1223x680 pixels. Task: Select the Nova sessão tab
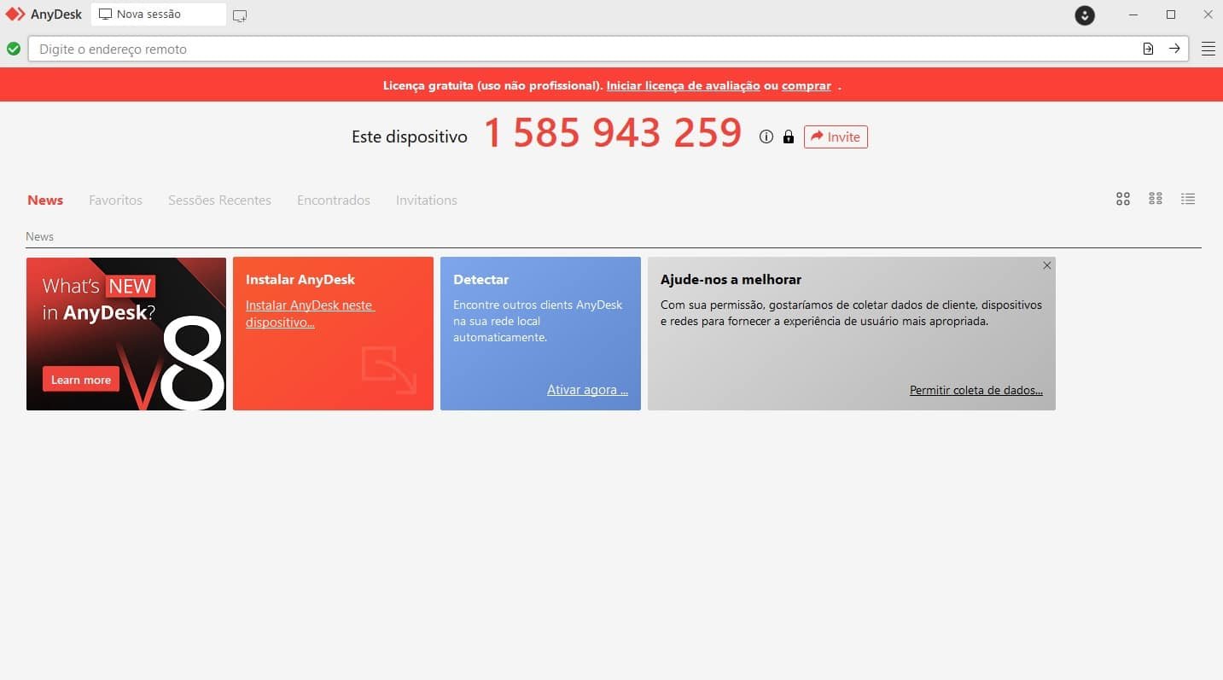[x=159, y=15]
